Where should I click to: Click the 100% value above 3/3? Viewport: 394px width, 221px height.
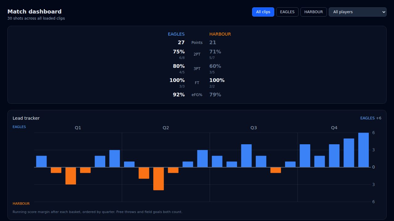coord(177,80)
